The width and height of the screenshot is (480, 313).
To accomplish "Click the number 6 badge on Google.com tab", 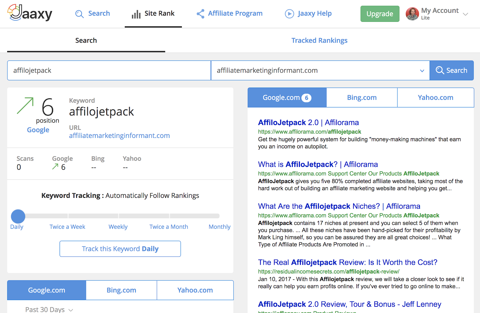I will (x=306, y=98).
